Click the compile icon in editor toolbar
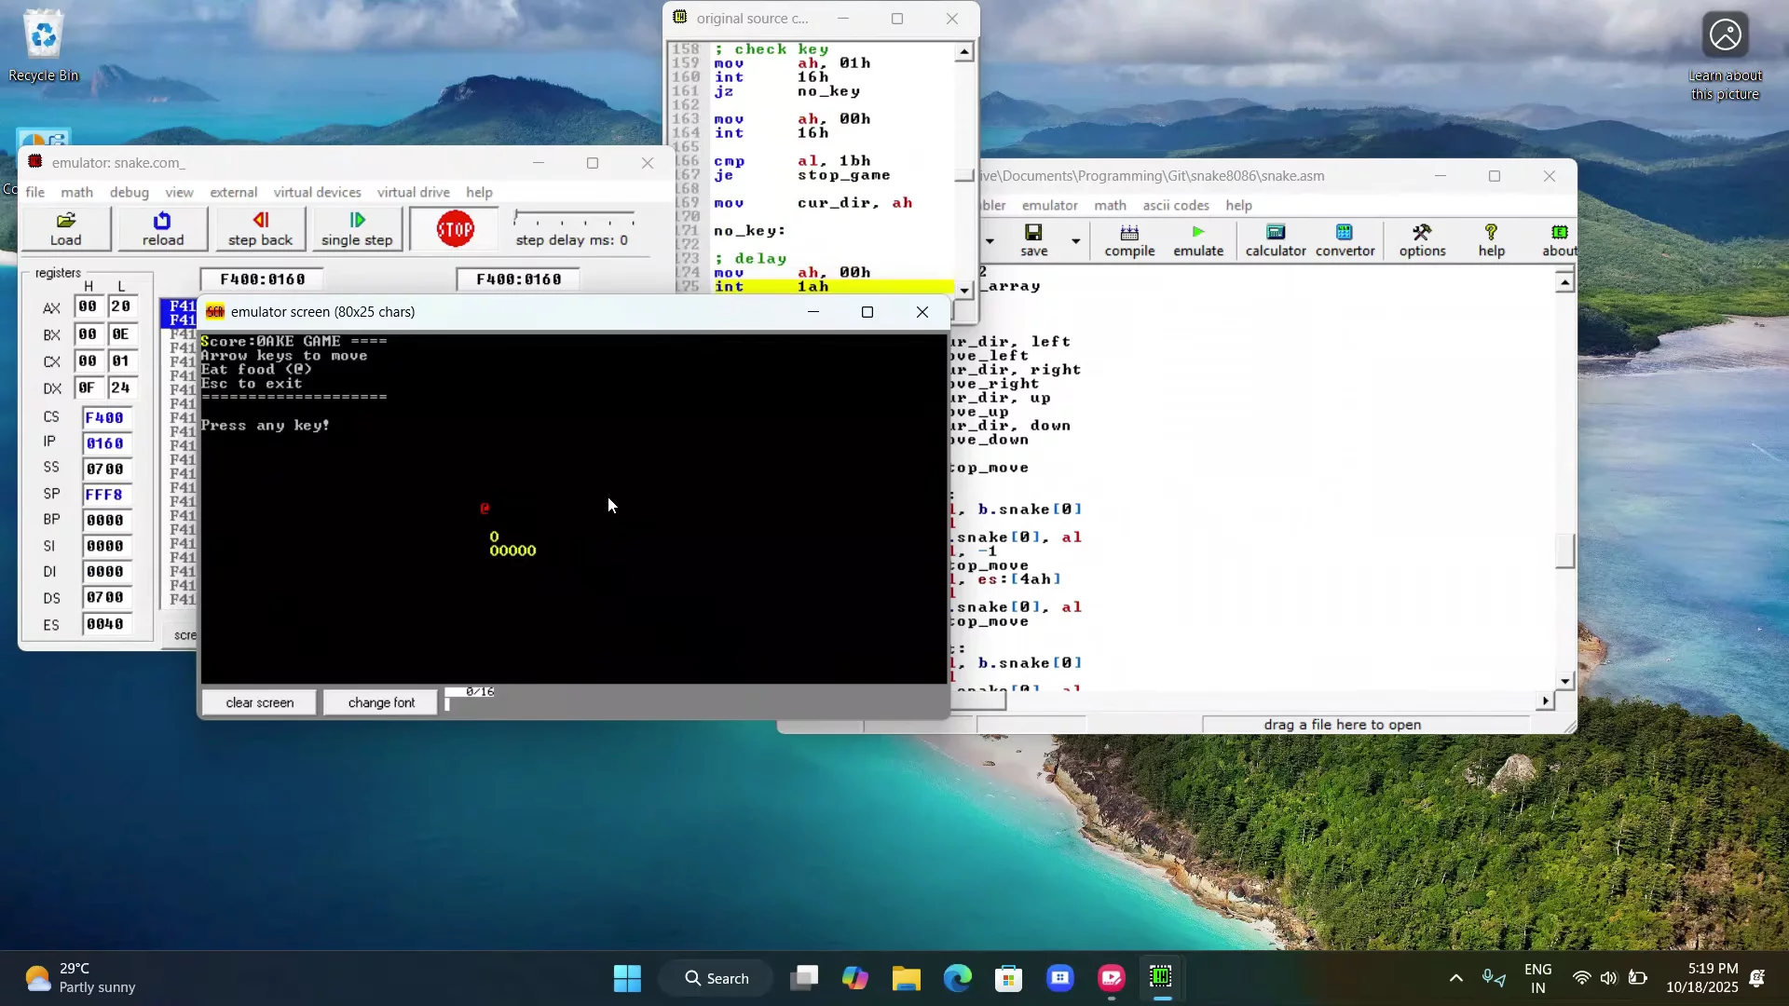This screenshot has height=1006, width=1789. [1129, 239]
